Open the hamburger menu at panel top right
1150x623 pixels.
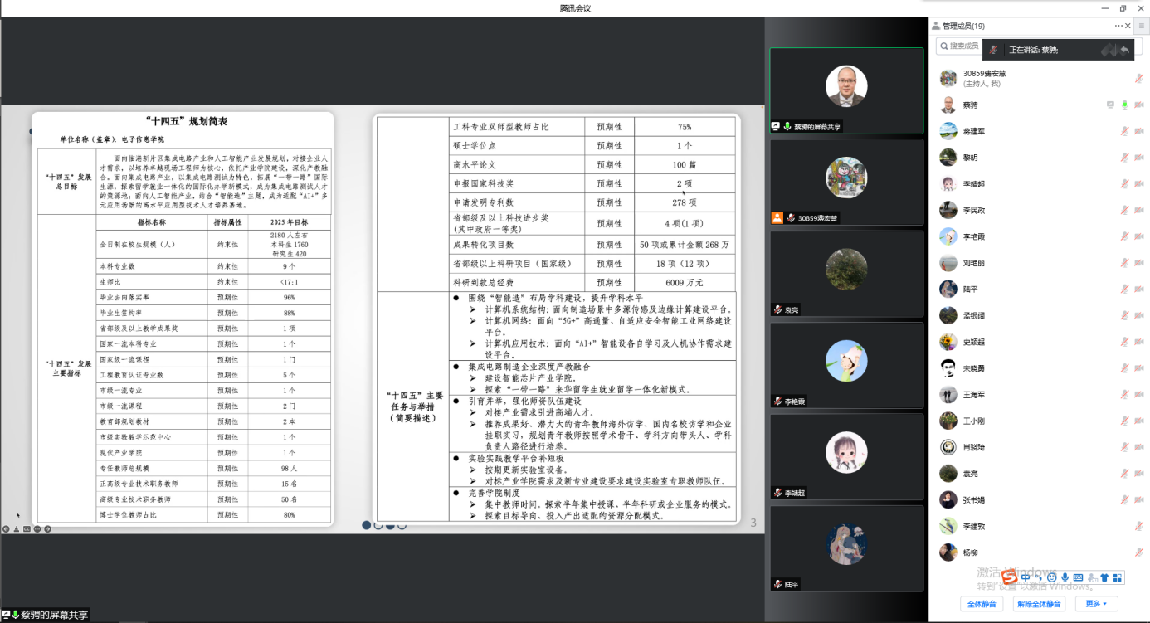point(1141,26)
